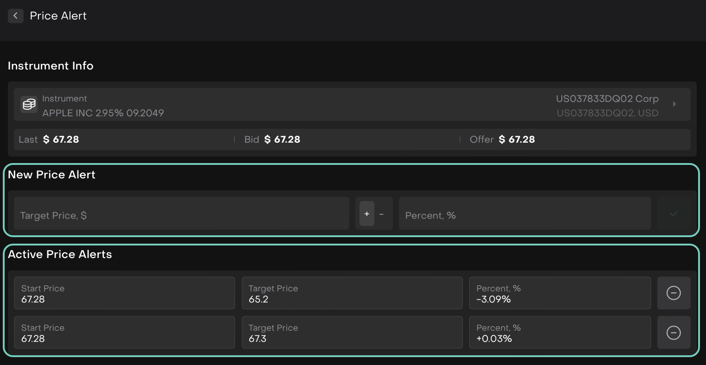The image size is (706, 365).
Task: Click the Percent +0.03% field
Action: point(559,333)
